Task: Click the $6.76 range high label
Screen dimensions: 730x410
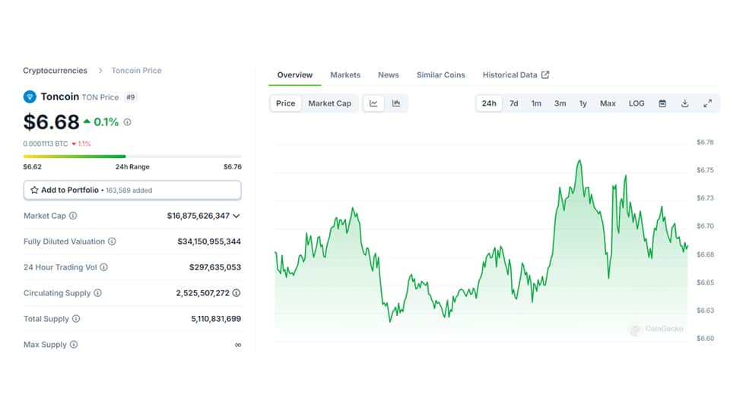Action: [233, 167]
